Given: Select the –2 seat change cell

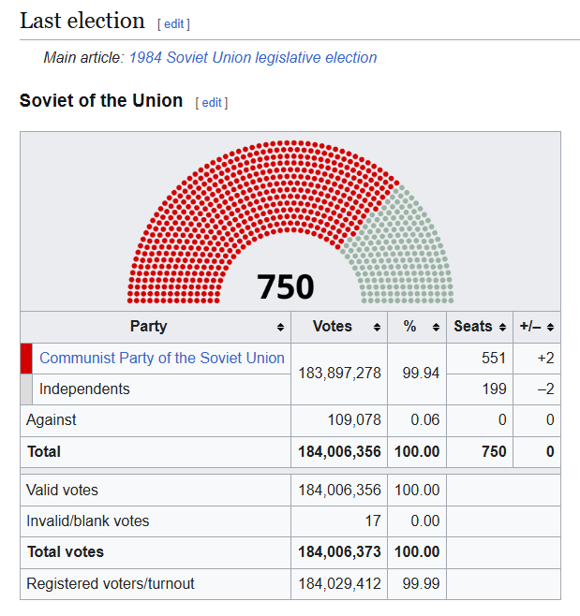Looking at the screenshot, I should (x=545, y=389).
